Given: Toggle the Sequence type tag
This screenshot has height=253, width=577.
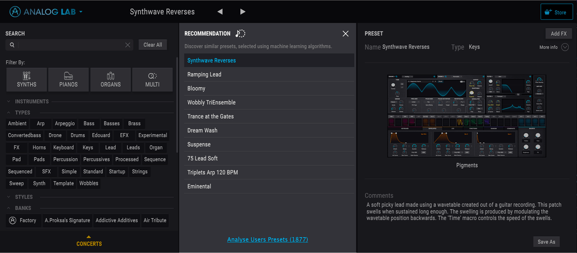Looking at the screenshot, I should (x=155, y=159).
